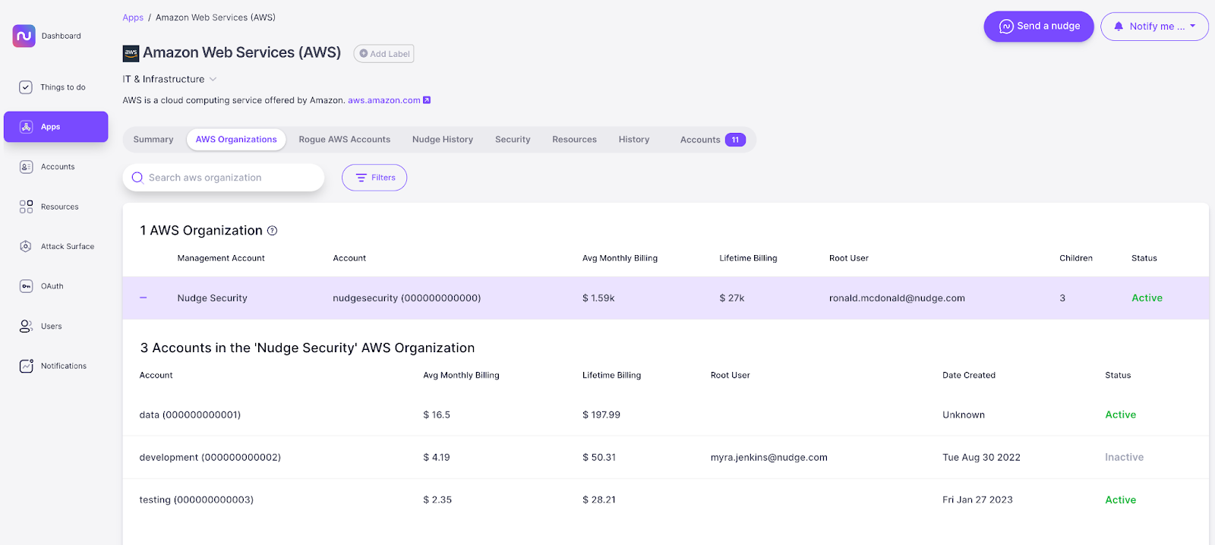1215x545 pixels.
Task: Click Apps breadcrumb link
Action: point(133,17)
